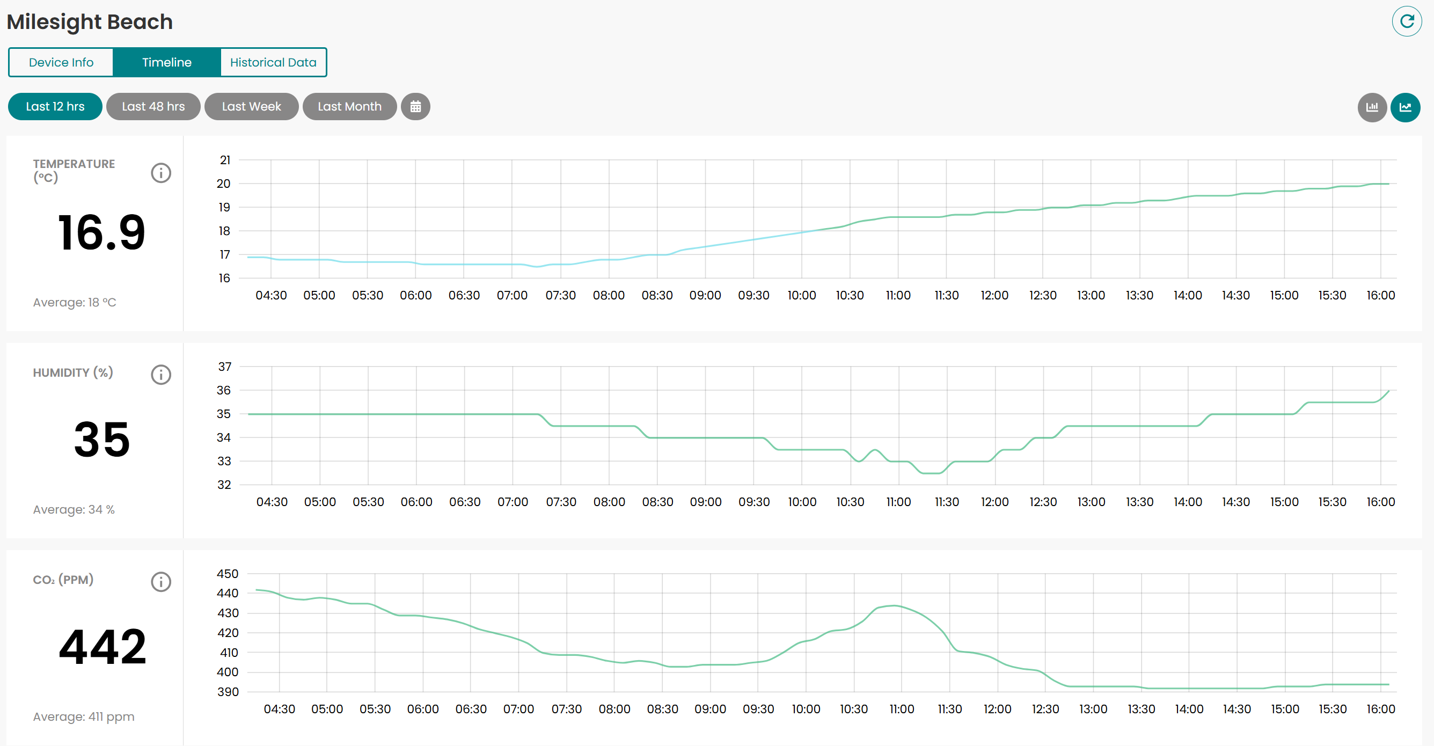Select the Timeline tab

coord(166,62)
